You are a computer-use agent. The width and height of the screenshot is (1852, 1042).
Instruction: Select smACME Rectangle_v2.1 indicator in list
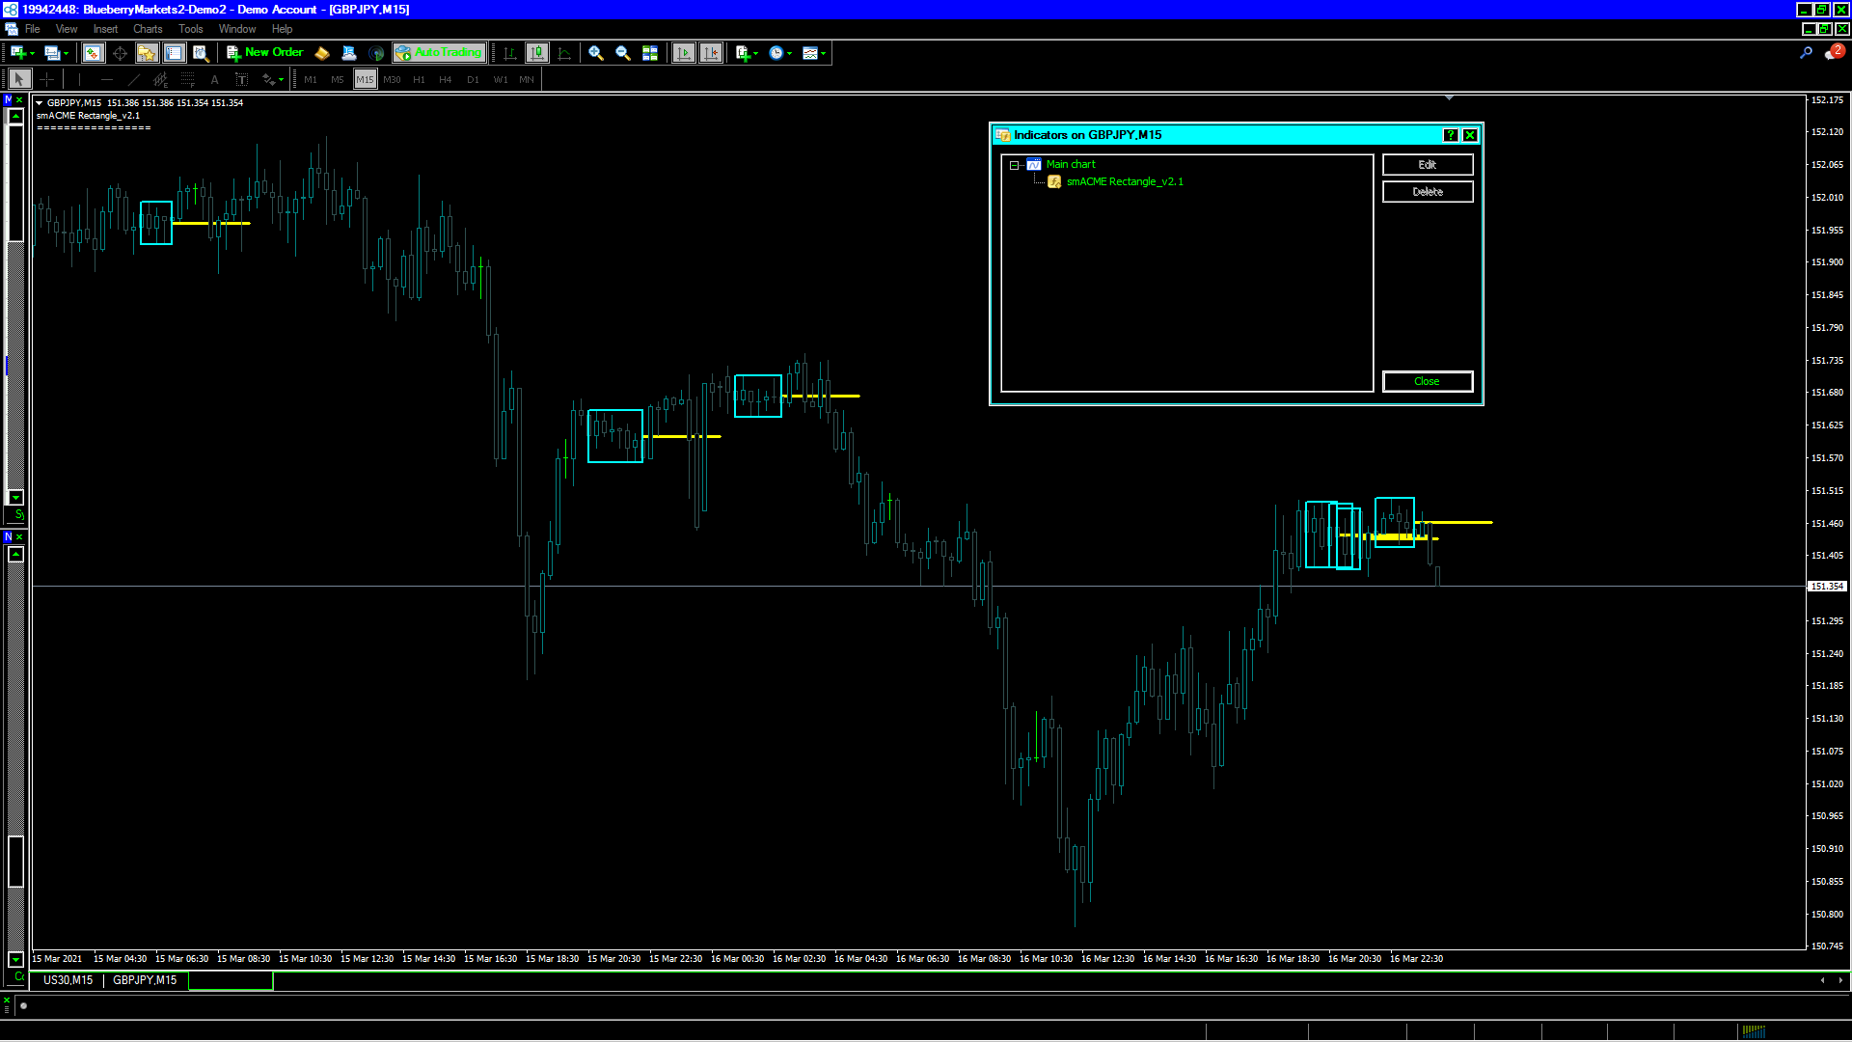click(1124, 181)
